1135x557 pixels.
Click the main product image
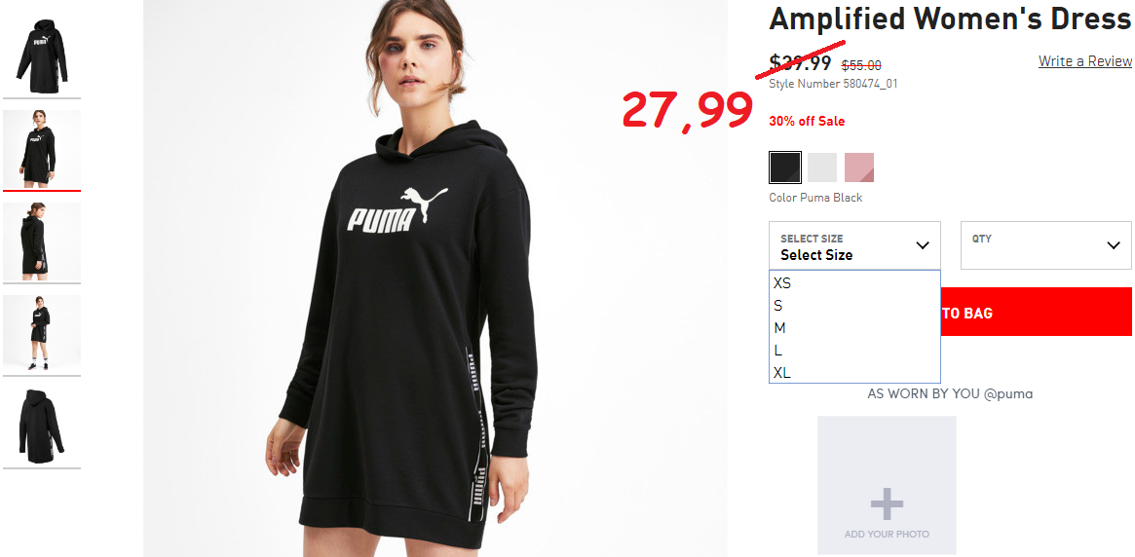tap(435, 278)
